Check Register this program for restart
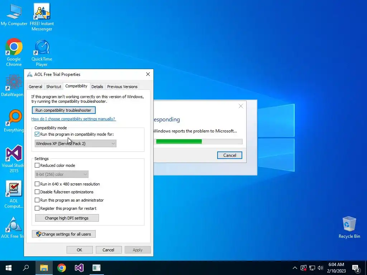367x275 pixels. (37, 208)
